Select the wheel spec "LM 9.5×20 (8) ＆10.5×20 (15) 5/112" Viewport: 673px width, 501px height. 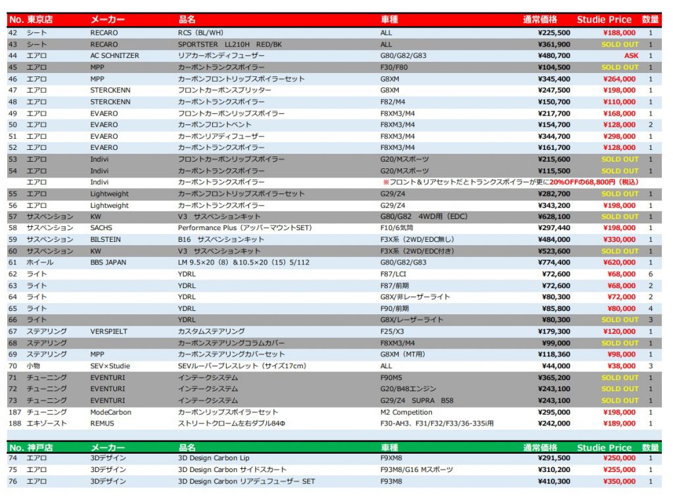(x=244, y=262)
